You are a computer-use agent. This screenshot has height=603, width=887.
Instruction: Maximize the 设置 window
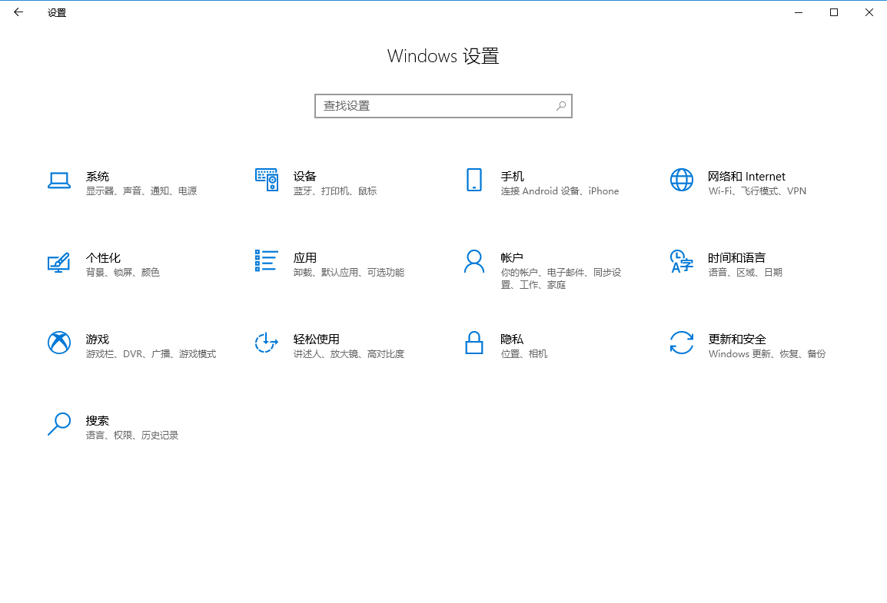[x=834, y=12]
